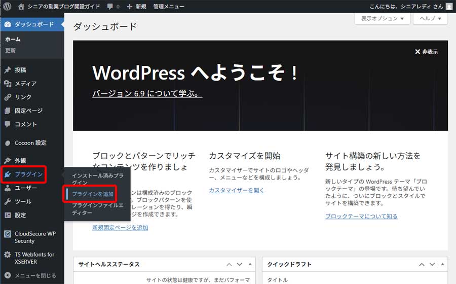
Task: Select ホーム under Dashboard
Action: tap(13, 39)
